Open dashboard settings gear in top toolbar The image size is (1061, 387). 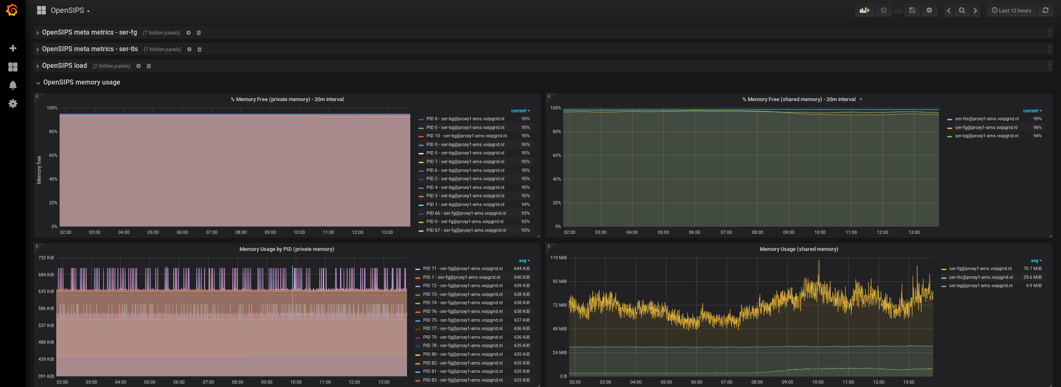tap(929, 10)
